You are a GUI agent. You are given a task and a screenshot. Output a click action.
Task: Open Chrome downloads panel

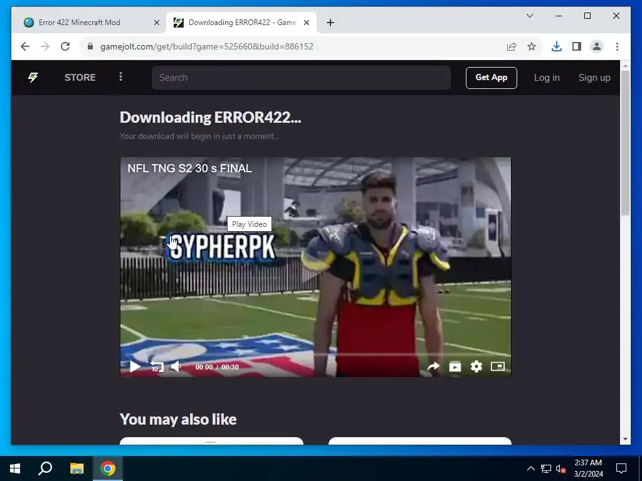pos(557,46)
